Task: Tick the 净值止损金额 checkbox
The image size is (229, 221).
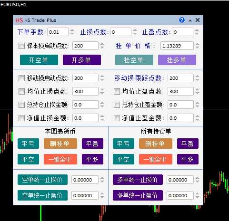Action: pos(21,118)
